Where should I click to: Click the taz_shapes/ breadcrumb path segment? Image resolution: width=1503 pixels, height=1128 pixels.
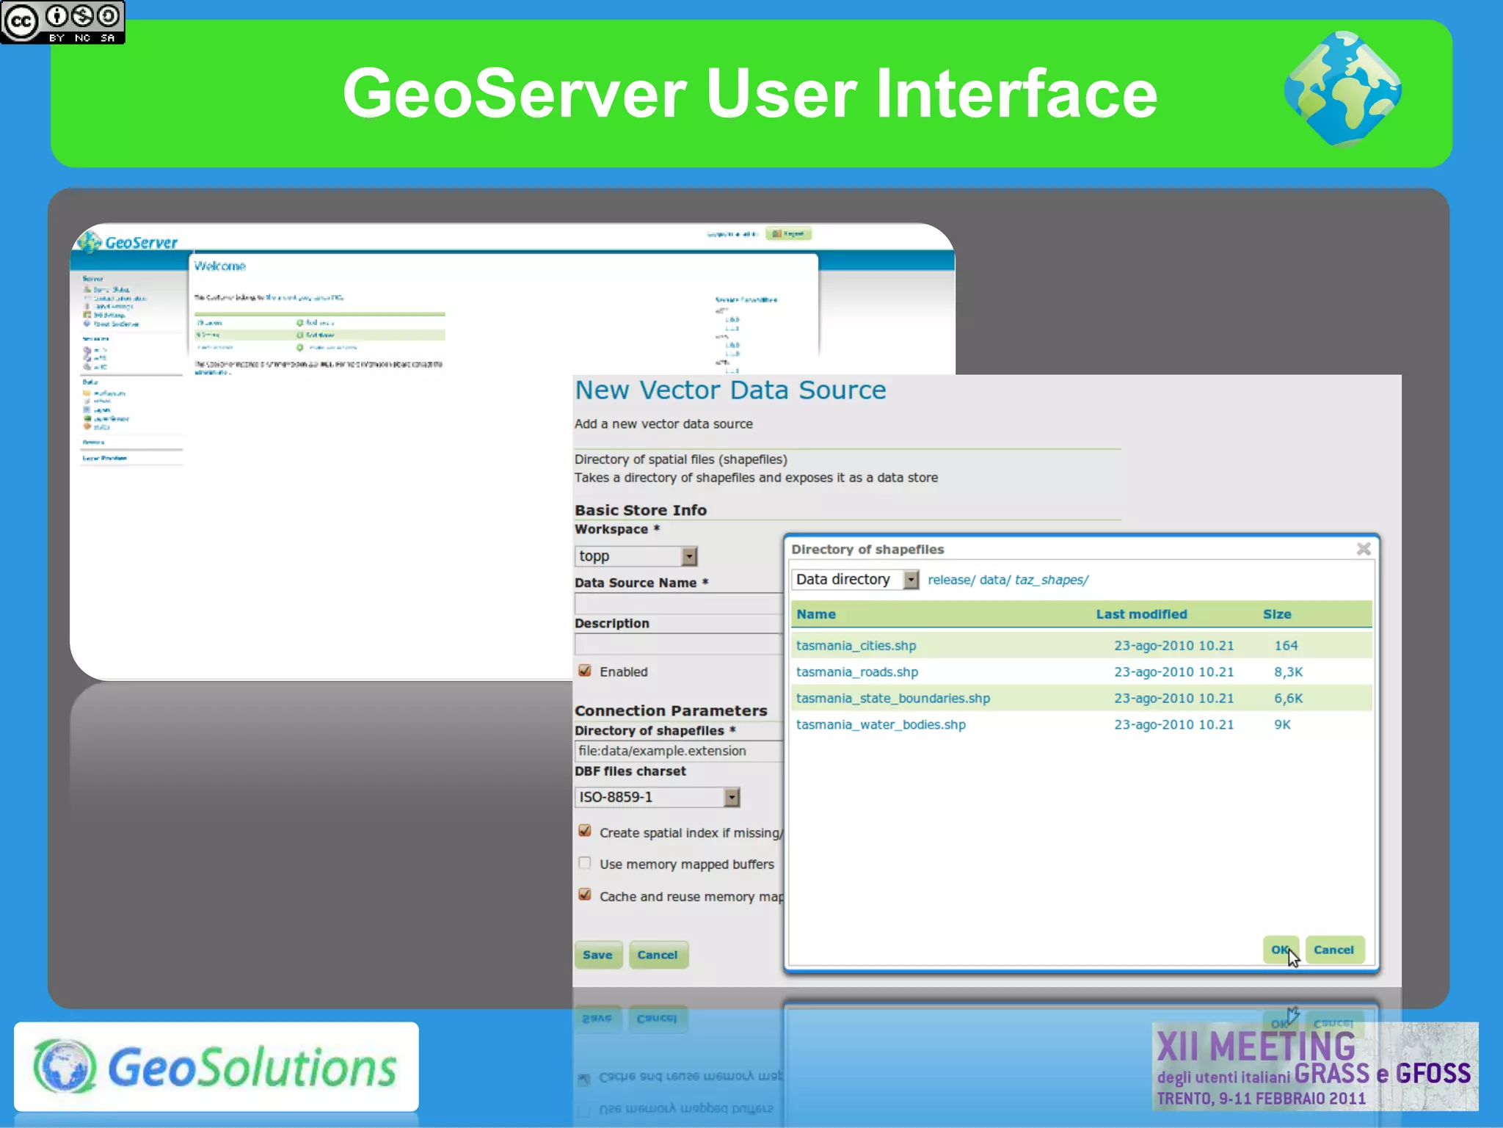1051,580
